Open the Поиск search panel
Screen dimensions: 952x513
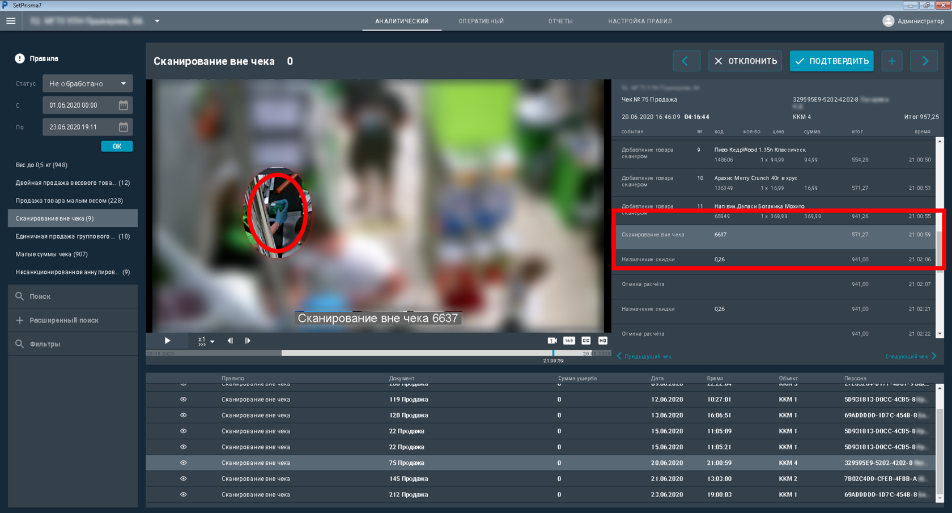coord(73,296)
